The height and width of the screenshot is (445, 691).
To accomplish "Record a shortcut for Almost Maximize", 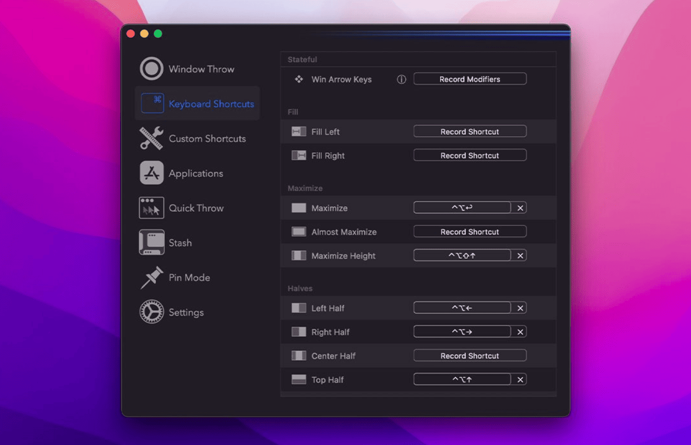I will [x=470, y=232].
